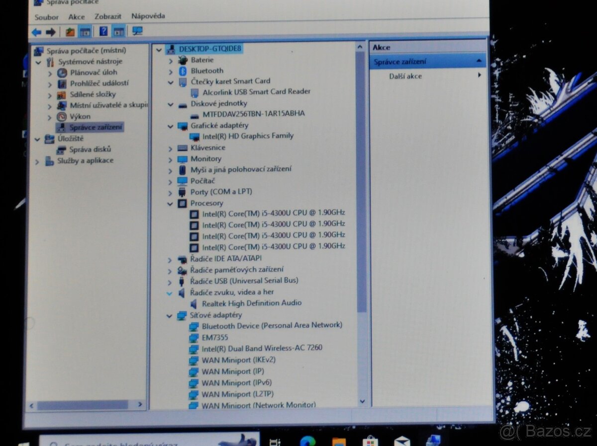Click the Back navigation arrow in the toolbar

pos(36,32)
